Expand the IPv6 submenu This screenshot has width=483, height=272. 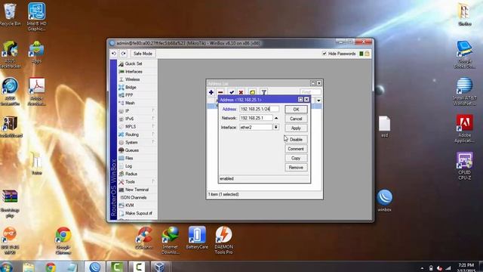pyautogui.click(x=137, y=119)
